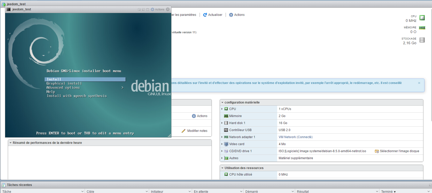This screenshot has width=432, height=193.
Task: Collapse Résumé de performances section
Action: tap(11, 143)
